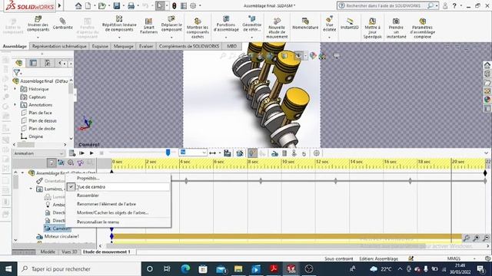Screen dimensions: 492x276
Task: Open File Explorer from the taskbar
Action: coord(238,269)
